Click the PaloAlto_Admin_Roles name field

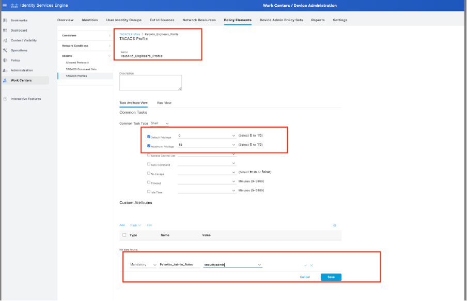pos(179,265)
